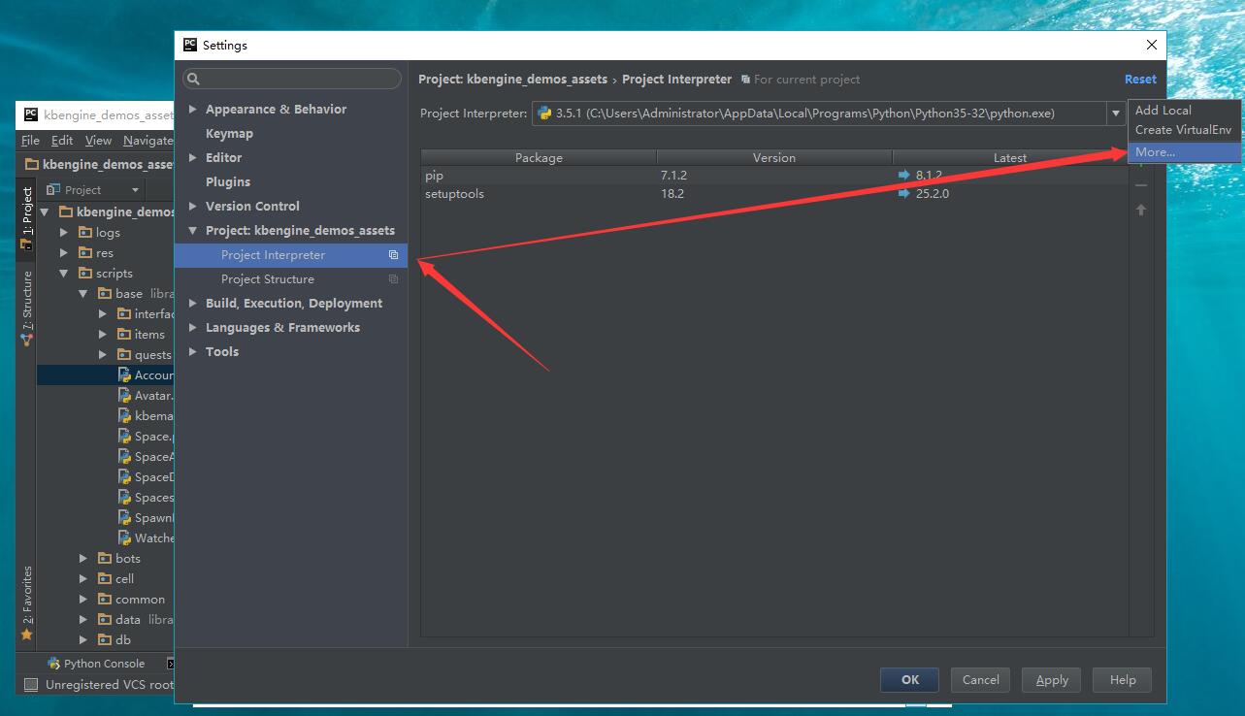Click the upgrade package up-arrow icon
The width and height of the screenshot is (1245, 716).
click(x=1141, y=210)
